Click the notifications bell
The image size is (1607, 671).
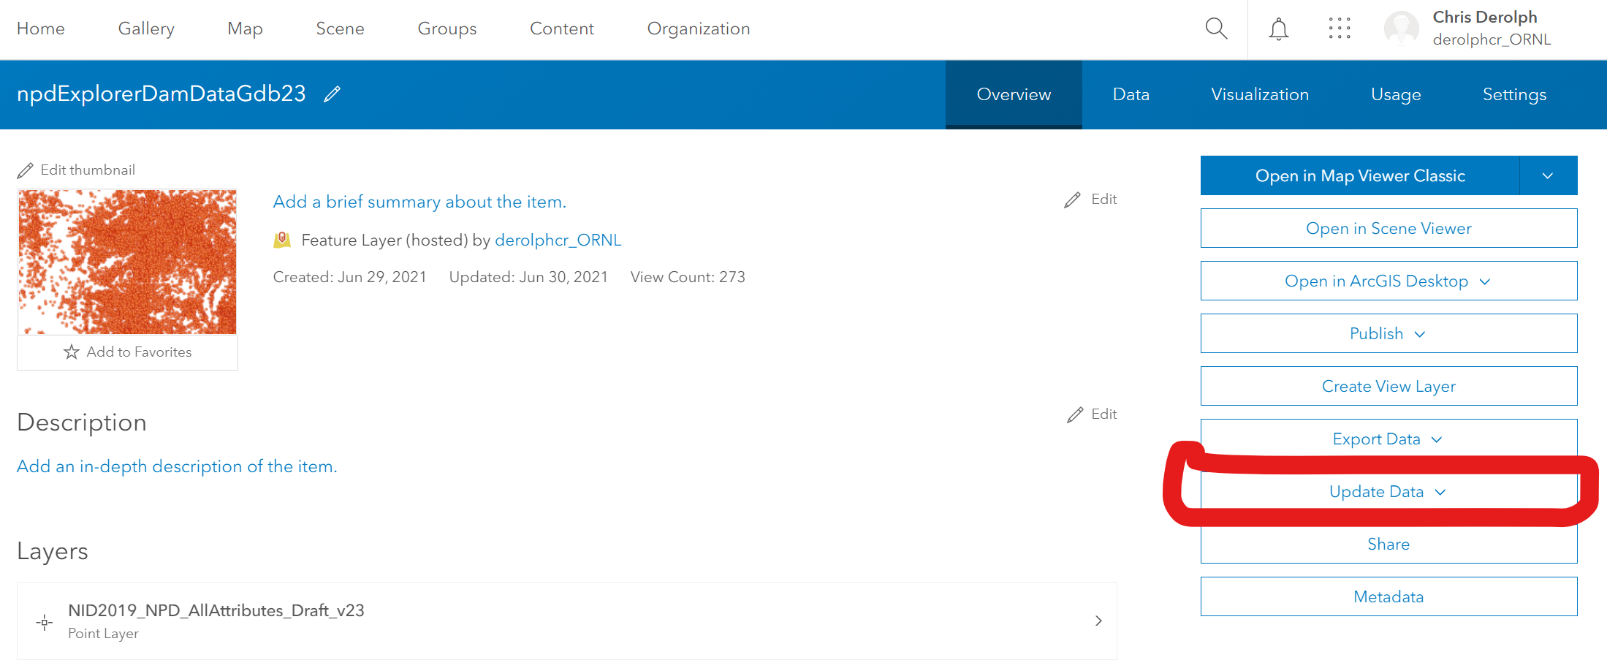tap(1278, 29)
